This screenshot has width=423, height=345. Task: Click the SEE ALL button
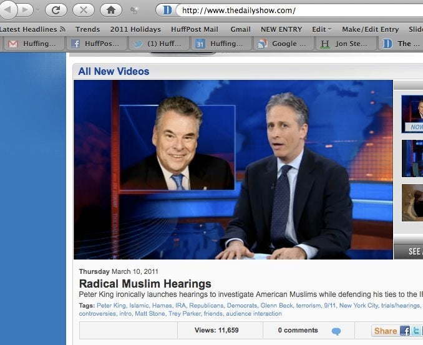point(409,251)
